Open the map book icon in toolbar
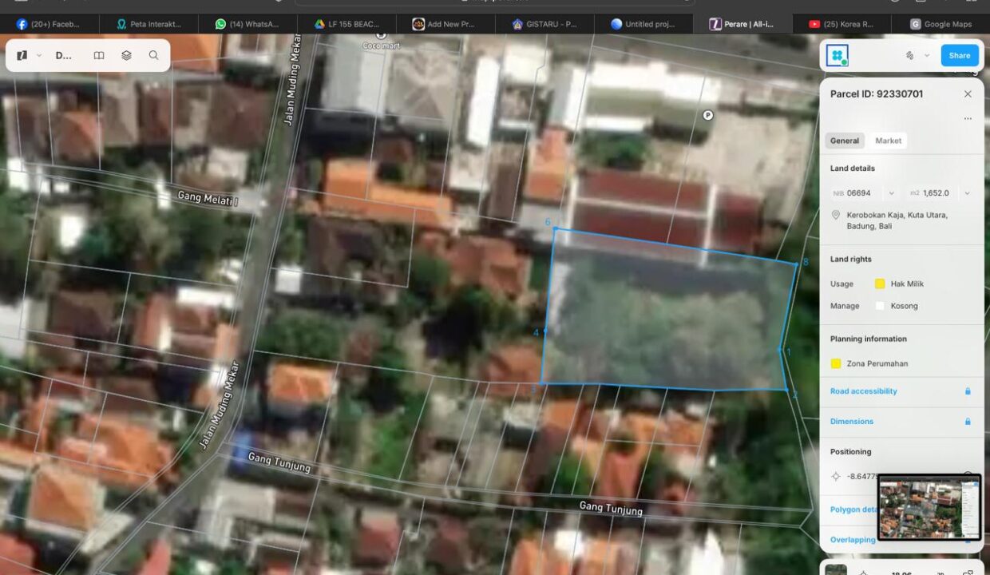Screen dimensions: 990x575 click(99, 56)
